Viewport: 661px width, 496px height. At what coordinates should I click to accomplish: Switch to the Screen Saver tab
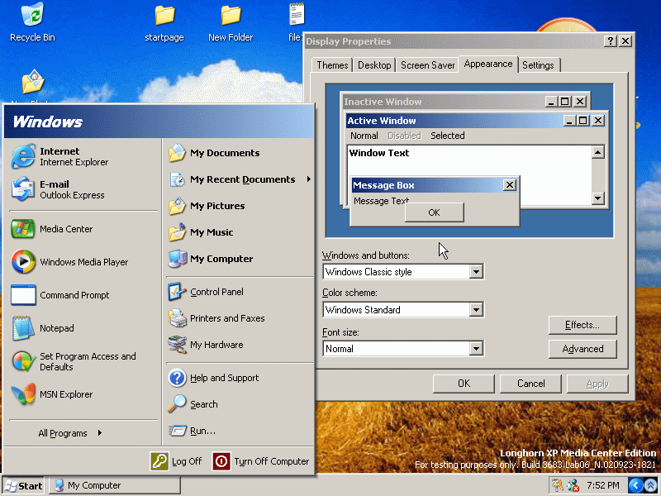pyautogui.click(x=427, y=65)
